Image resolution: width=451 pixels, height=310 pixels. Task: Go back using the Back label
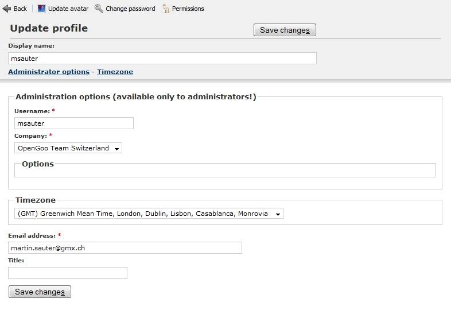(x=20, y=9)
